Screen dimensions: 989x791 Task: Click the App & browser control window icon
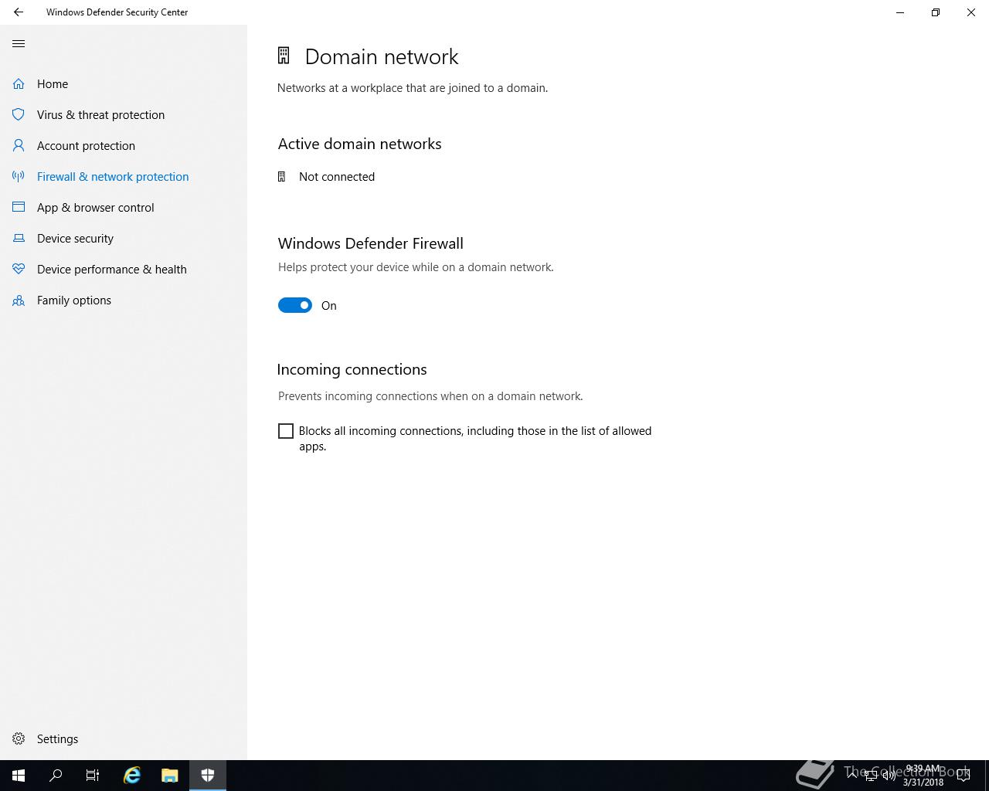[19, 207]
